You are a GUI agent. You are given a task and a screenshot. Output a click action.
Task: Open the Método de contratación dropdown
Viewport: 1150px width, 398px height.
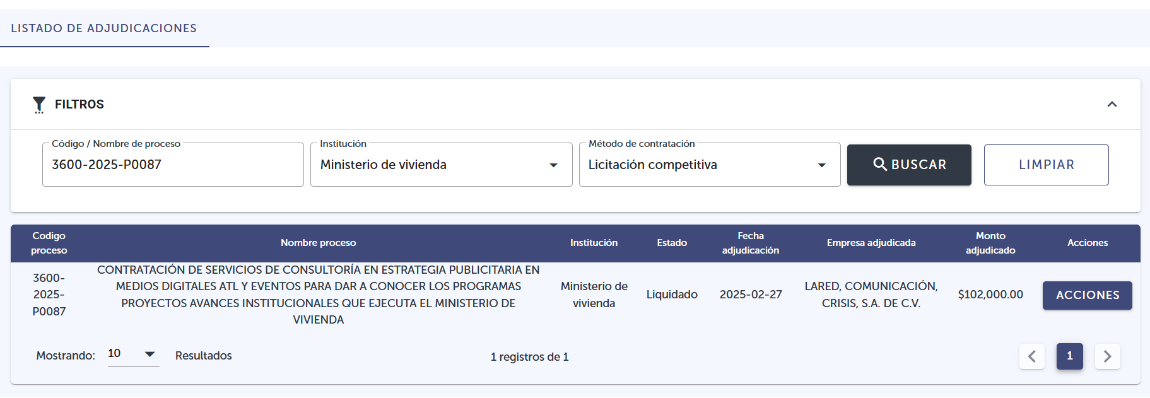tap(710, 165)
